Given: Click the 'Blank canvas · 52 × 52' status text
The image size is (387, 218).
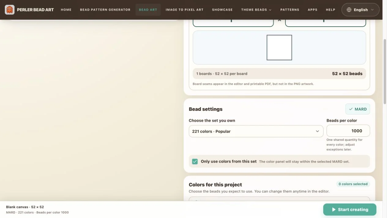Looking at the screenshot, I should [25, 207].
